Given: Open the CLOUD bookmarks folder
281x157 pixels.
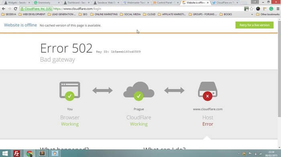Looking at the screenshot, I should (x=149, y=14).
